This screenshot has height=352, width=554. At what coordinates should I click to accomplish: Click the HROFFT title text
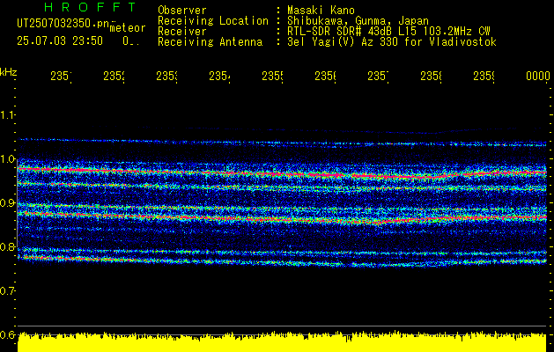(x=91, y=7)
